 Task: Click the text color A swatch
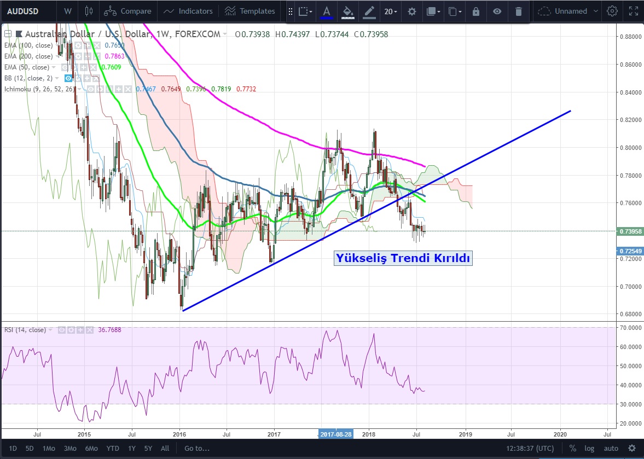pyautogui.click(x=327, y=11)
